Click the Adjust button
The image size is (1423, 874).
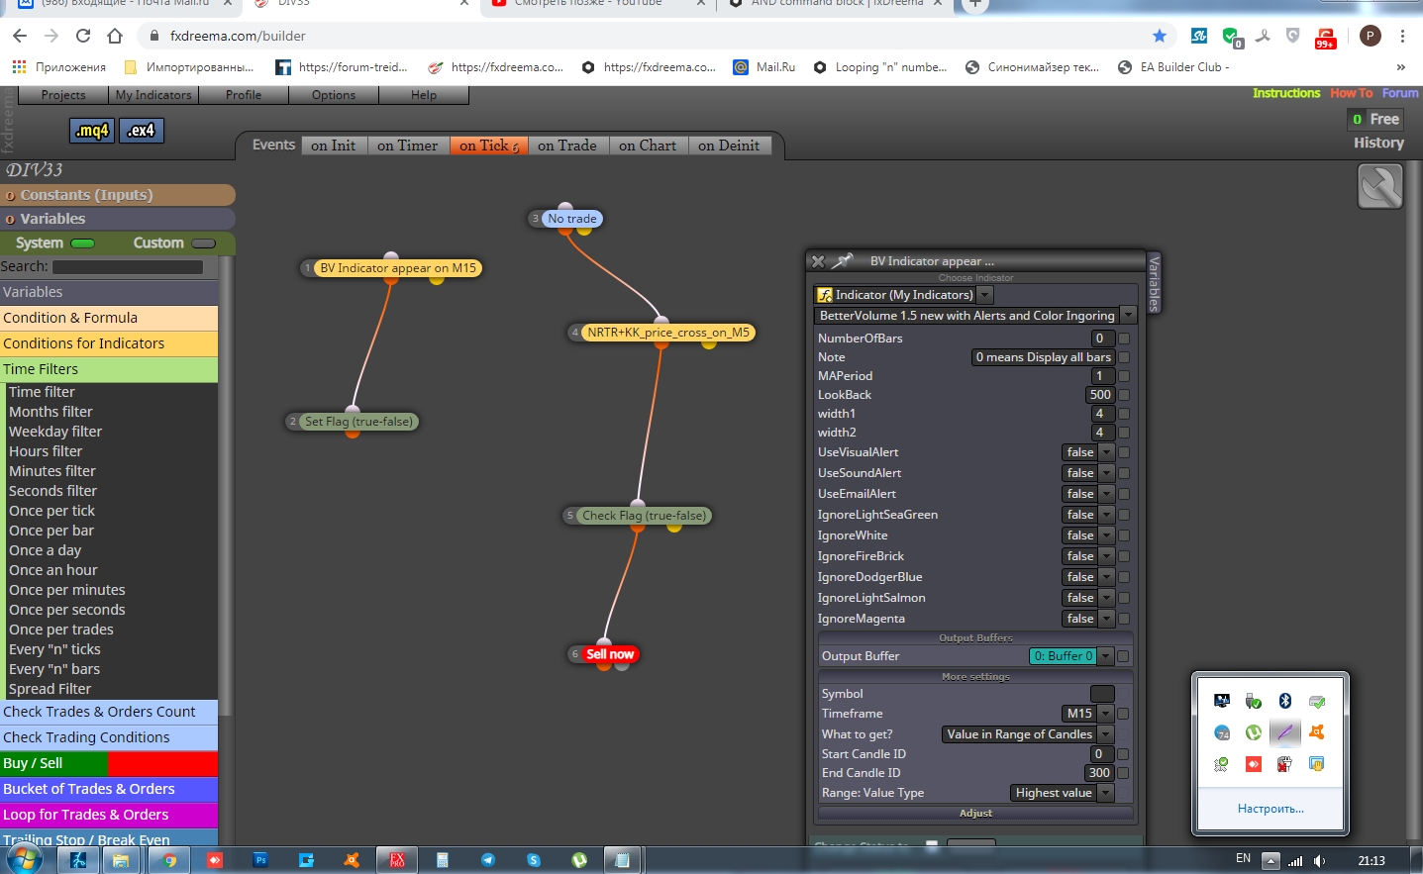[x=975, y=813]
